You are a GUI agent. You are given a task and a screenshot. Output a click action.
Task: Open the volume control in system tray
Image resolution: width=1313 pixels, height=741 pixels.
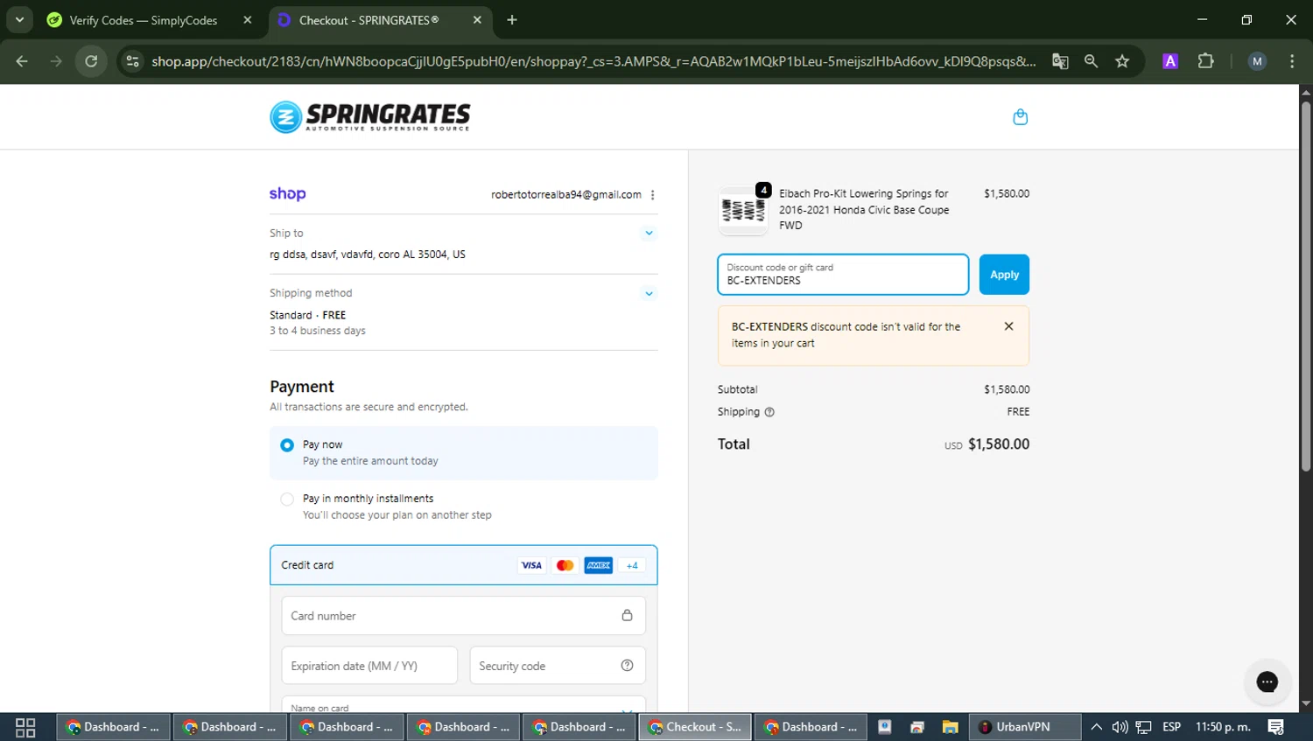pyautogui.click(x=1120, y=727)
